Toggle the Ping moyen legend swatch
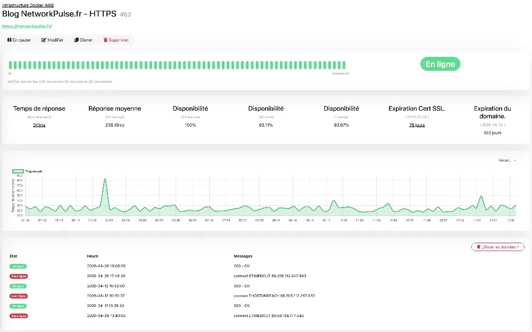Screen dimensions: 532x332 tap(18, 171)
